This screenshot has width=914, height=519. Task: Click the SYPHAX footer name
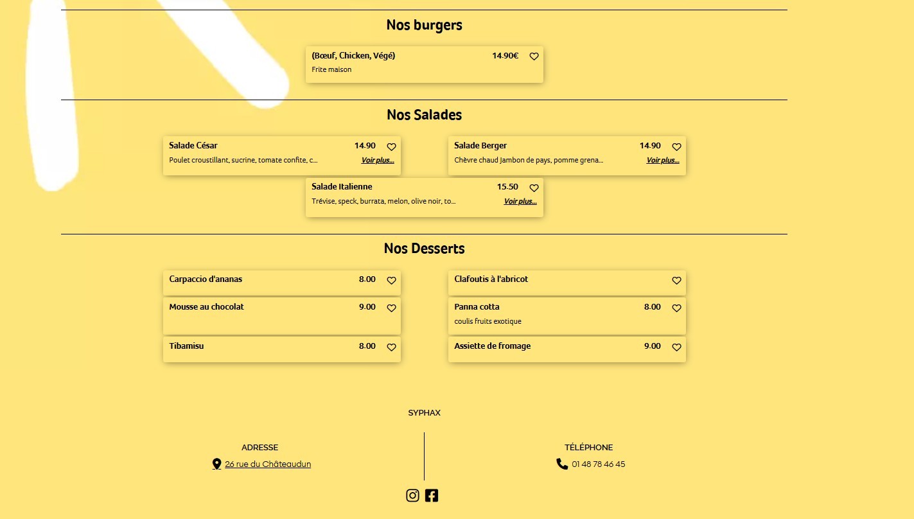click(x=424, y=413)
